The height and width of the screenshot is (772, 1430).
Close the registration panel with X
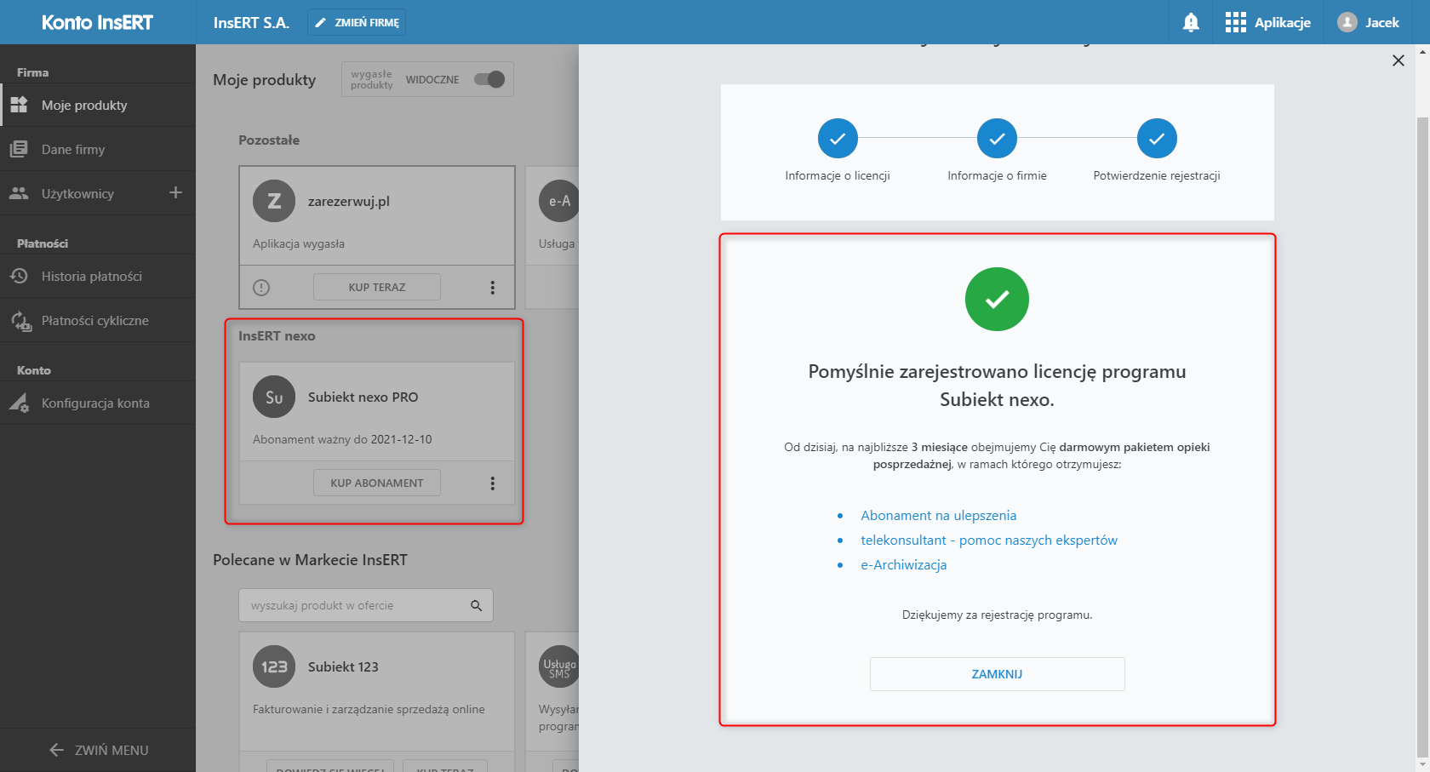pos(1398,60)
